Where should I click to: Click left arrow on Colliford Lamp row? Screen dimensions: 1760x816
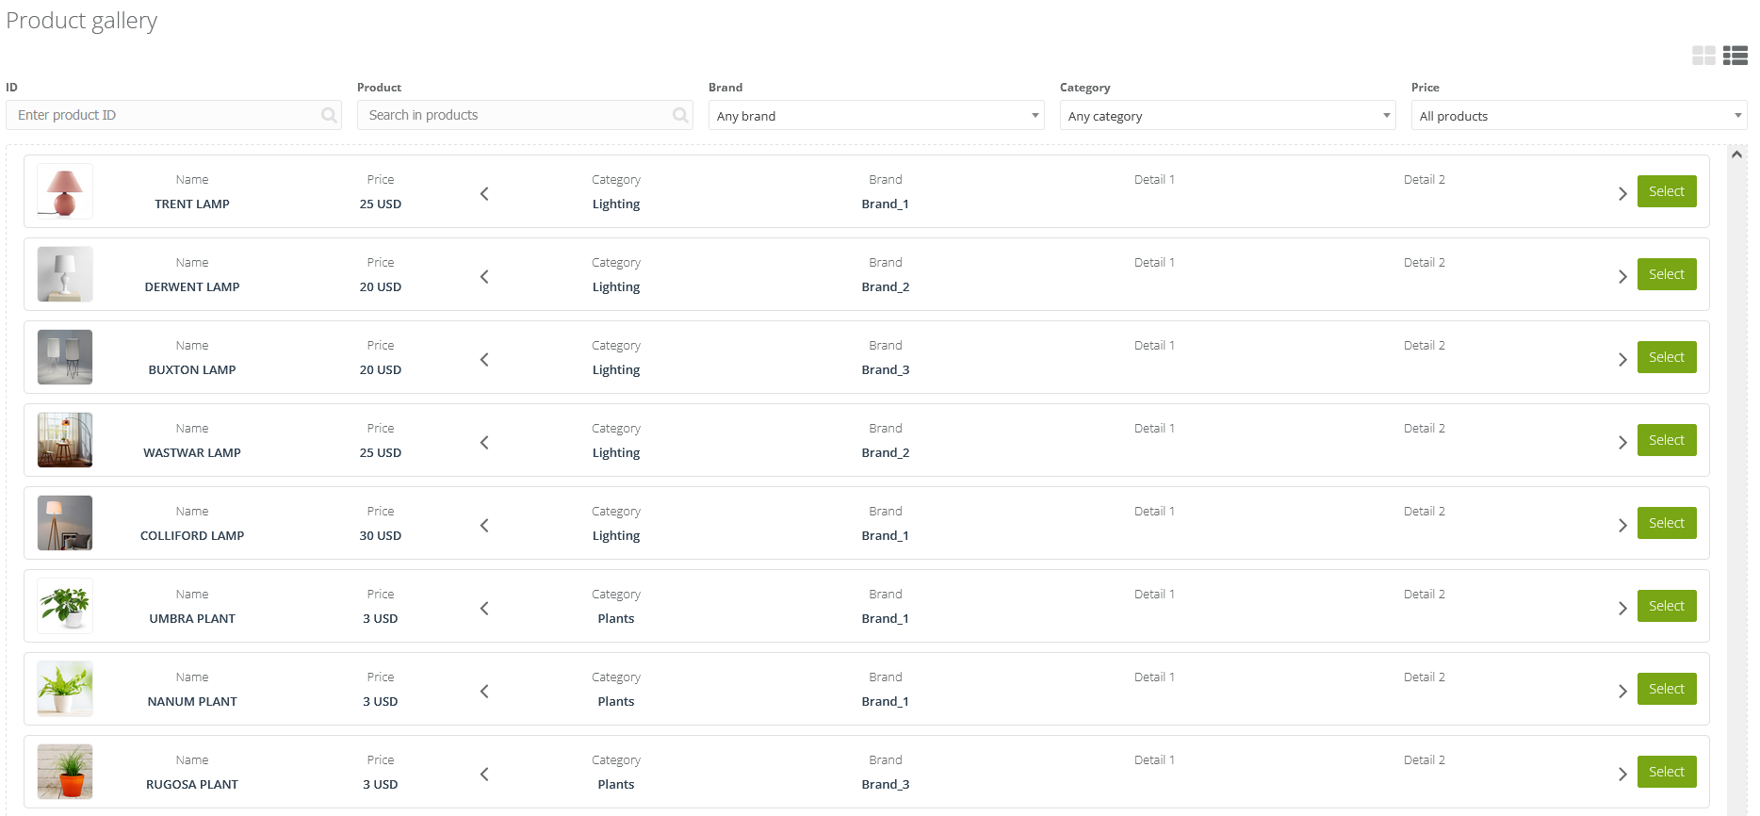[x=484, y=525]
